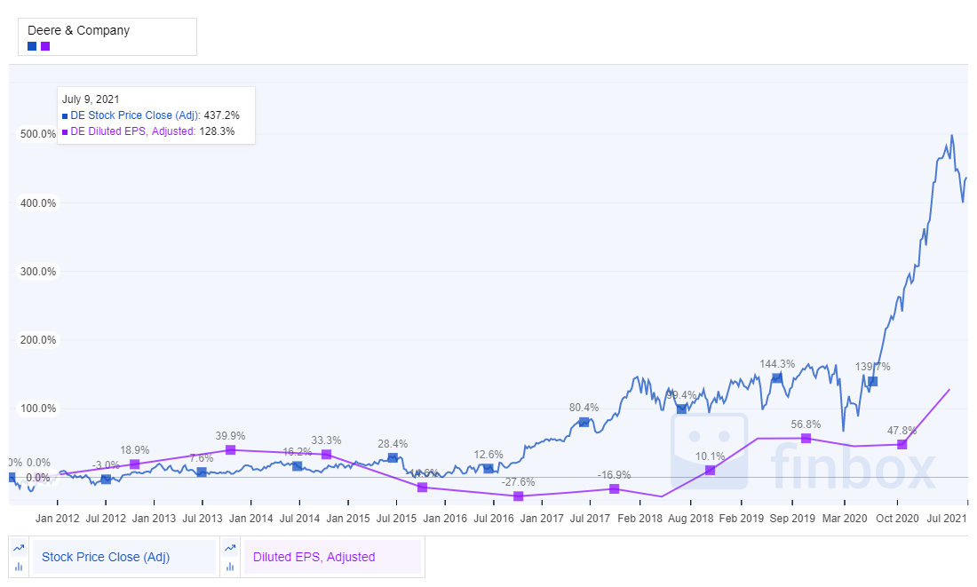Select the blue 144.3% stock price marker

(x=776, y=377)
